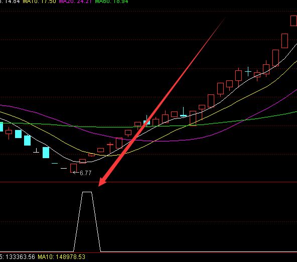Click the leftmost red candle with the lower wick
This screenshot has width=297, height=262.
click(9, 133)
